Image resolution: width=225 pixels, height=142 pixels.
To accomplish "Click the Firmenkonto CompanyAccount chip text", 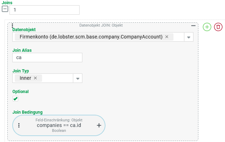I will 91,37.
